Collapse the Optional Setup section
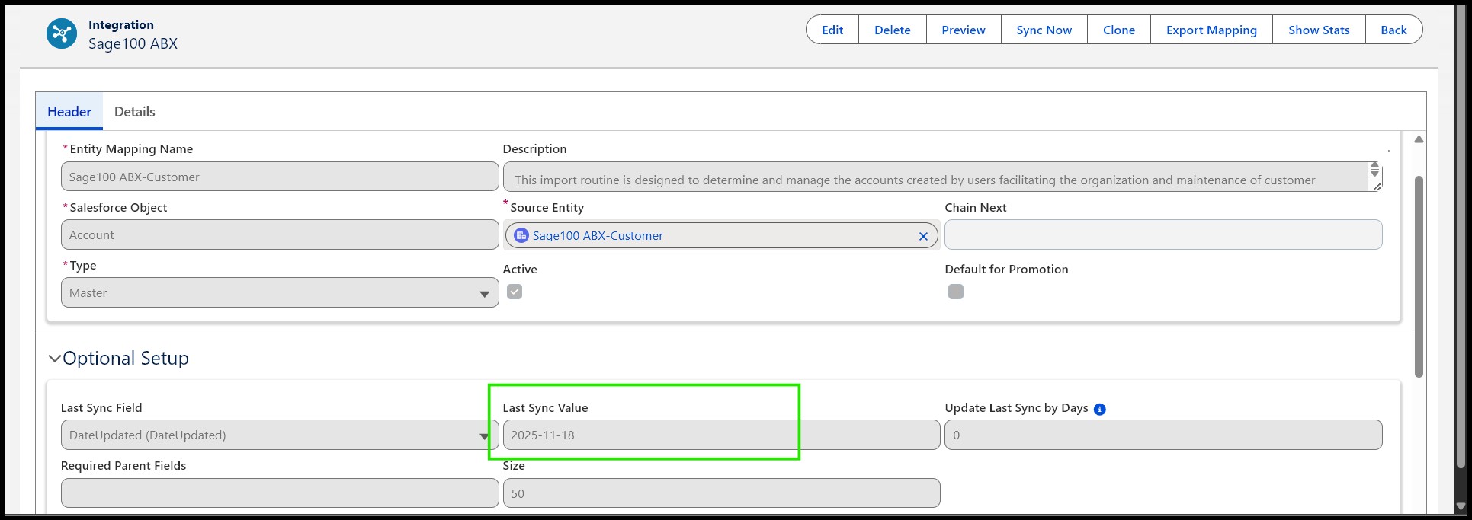 pyautogui.click(x=55, y=358)
